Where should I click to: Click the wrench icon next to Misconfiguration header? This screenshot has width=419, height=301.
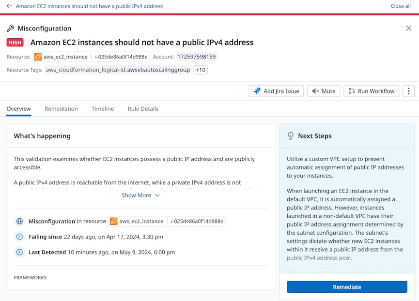tap(11, 28)
